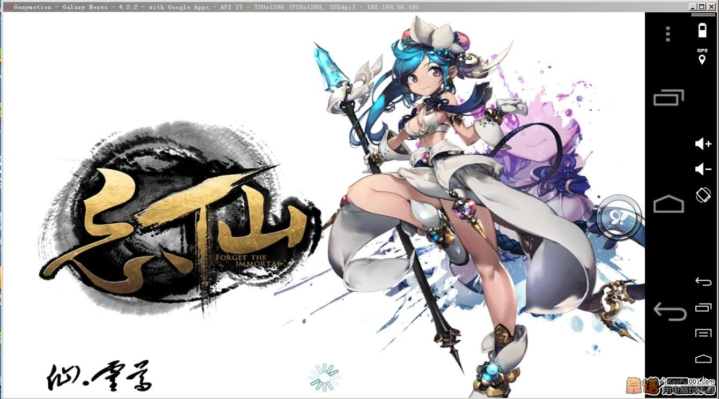Click the small Menu icon in Genymotion toolbar

tap(703, 333)
